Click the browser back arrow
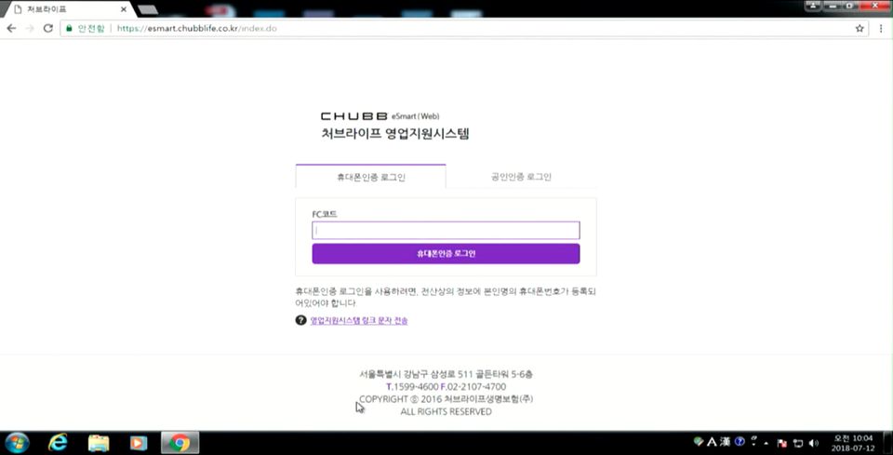893x455 pixels. pyautogui.click(x=11, y=28)
